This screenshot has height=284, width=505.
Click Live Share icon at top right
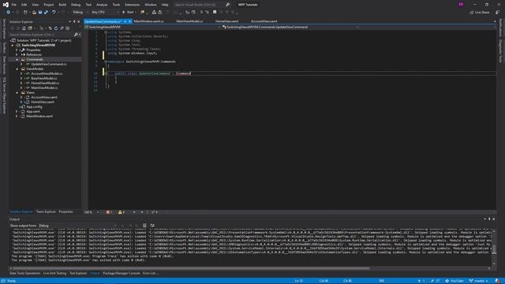pos(472,13)
